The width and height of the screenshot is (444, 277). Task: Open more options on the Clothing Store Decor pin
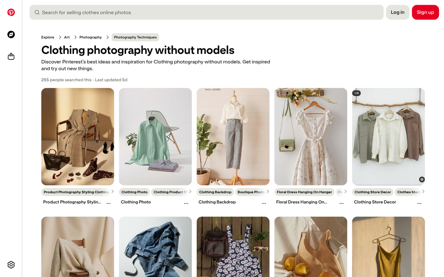[419, 202]
